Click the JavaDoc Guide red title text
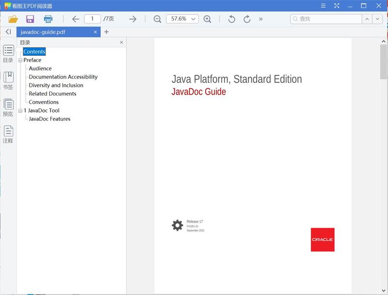Image resolution: width=388 pixels, height=295 pixels. click(199, 92)
